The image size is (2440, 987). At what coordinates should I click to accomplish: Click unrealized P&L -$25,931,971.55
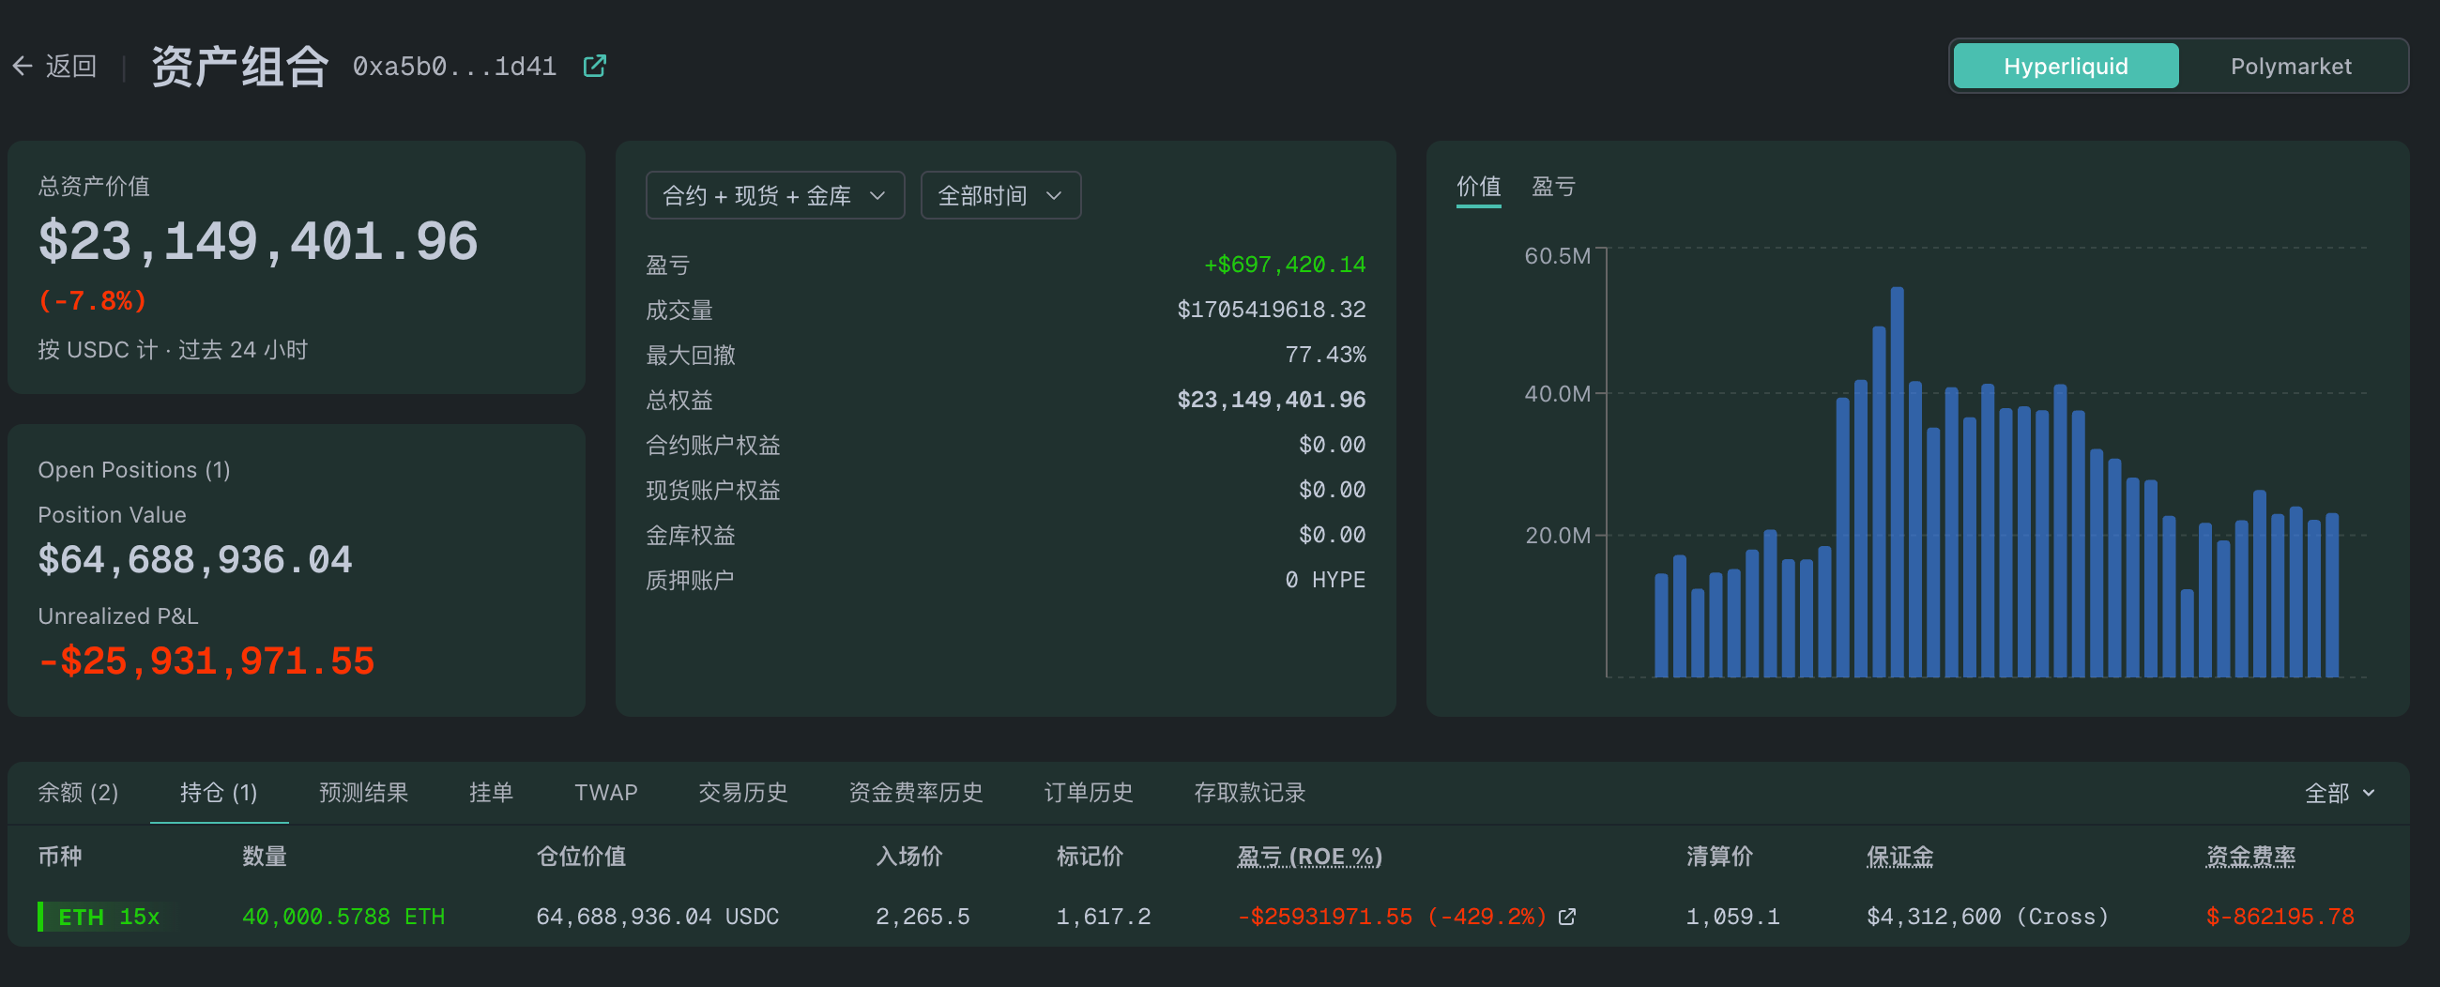(x=206, y=661)
